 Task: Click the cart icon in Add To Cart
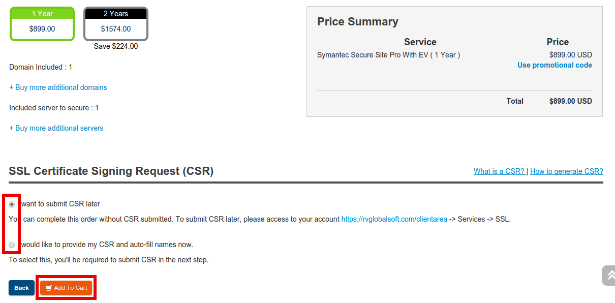click(49, 288)
